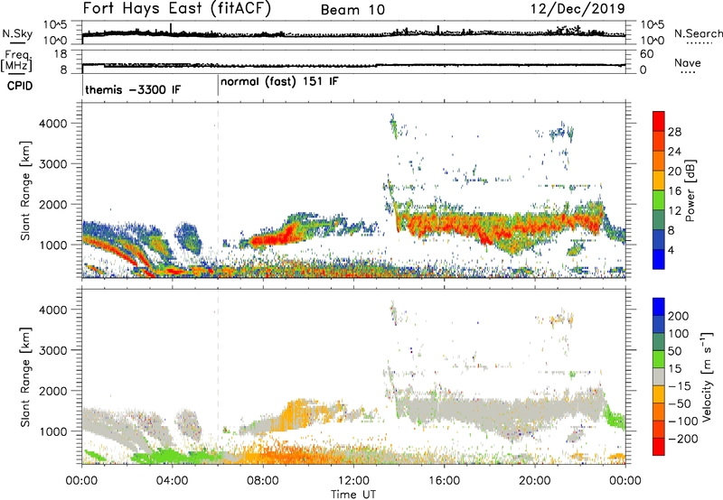
Task: Click the 'Velocity [m s-1]' colorbar label
Action: click(x=707, y=376)
